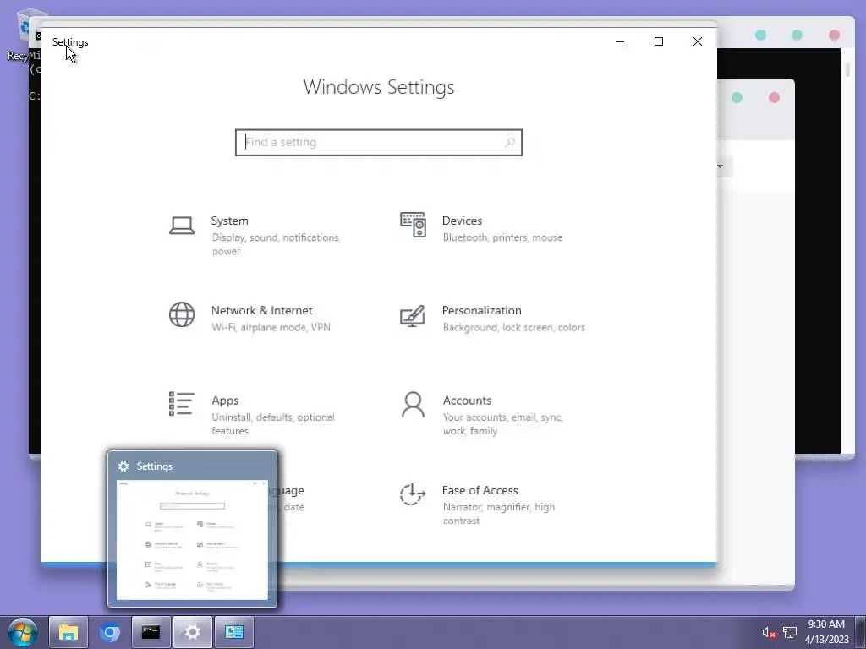Open the System settings heading
Image resolution: width=866 pixels, height=649 pixels.
229,221
